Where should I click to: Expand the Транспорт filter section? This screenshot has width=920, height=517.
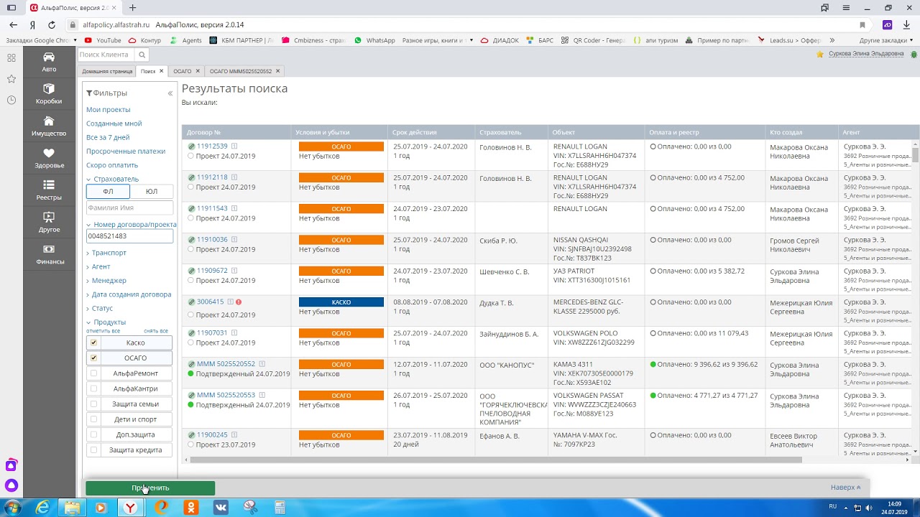[106, 253]
